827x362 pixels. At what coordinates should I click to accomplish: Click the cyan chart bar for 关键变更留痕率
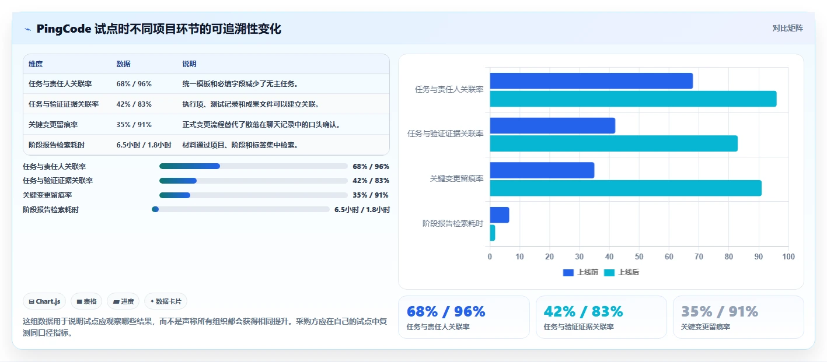point(626,188)
